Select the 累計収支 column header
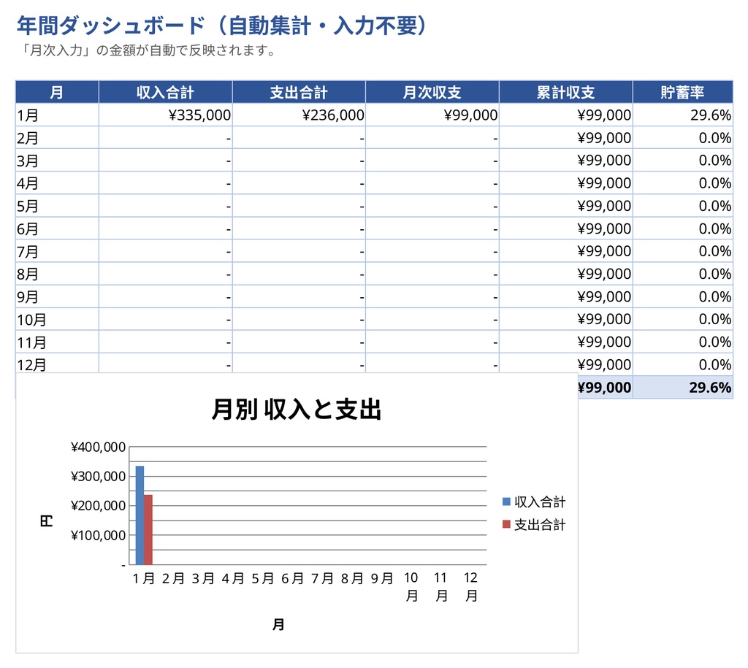 click(x=566, y=92)
